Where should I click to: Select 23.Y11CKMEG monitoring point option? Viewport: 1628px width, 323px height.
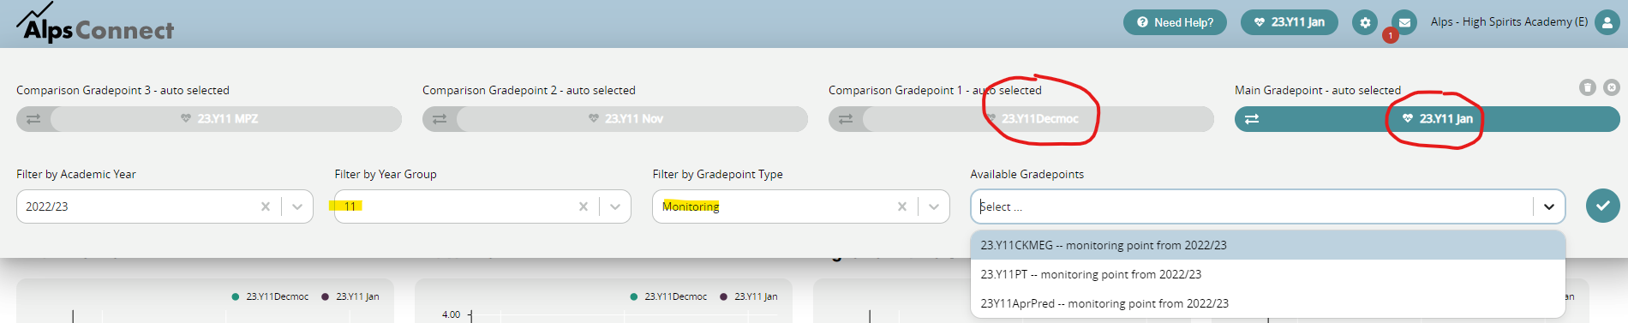(x=1268, y=245)
